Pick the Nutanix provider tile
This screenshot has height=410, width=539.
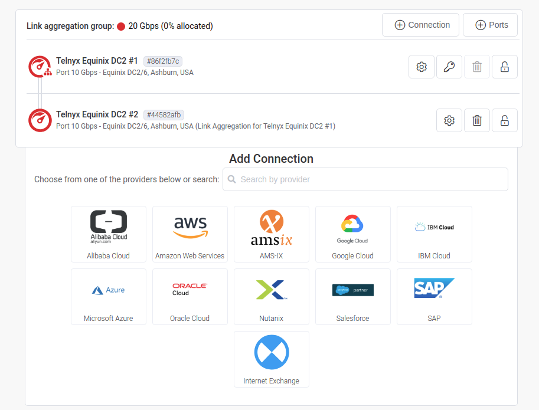pyautogui.click(x=272, y=297)
